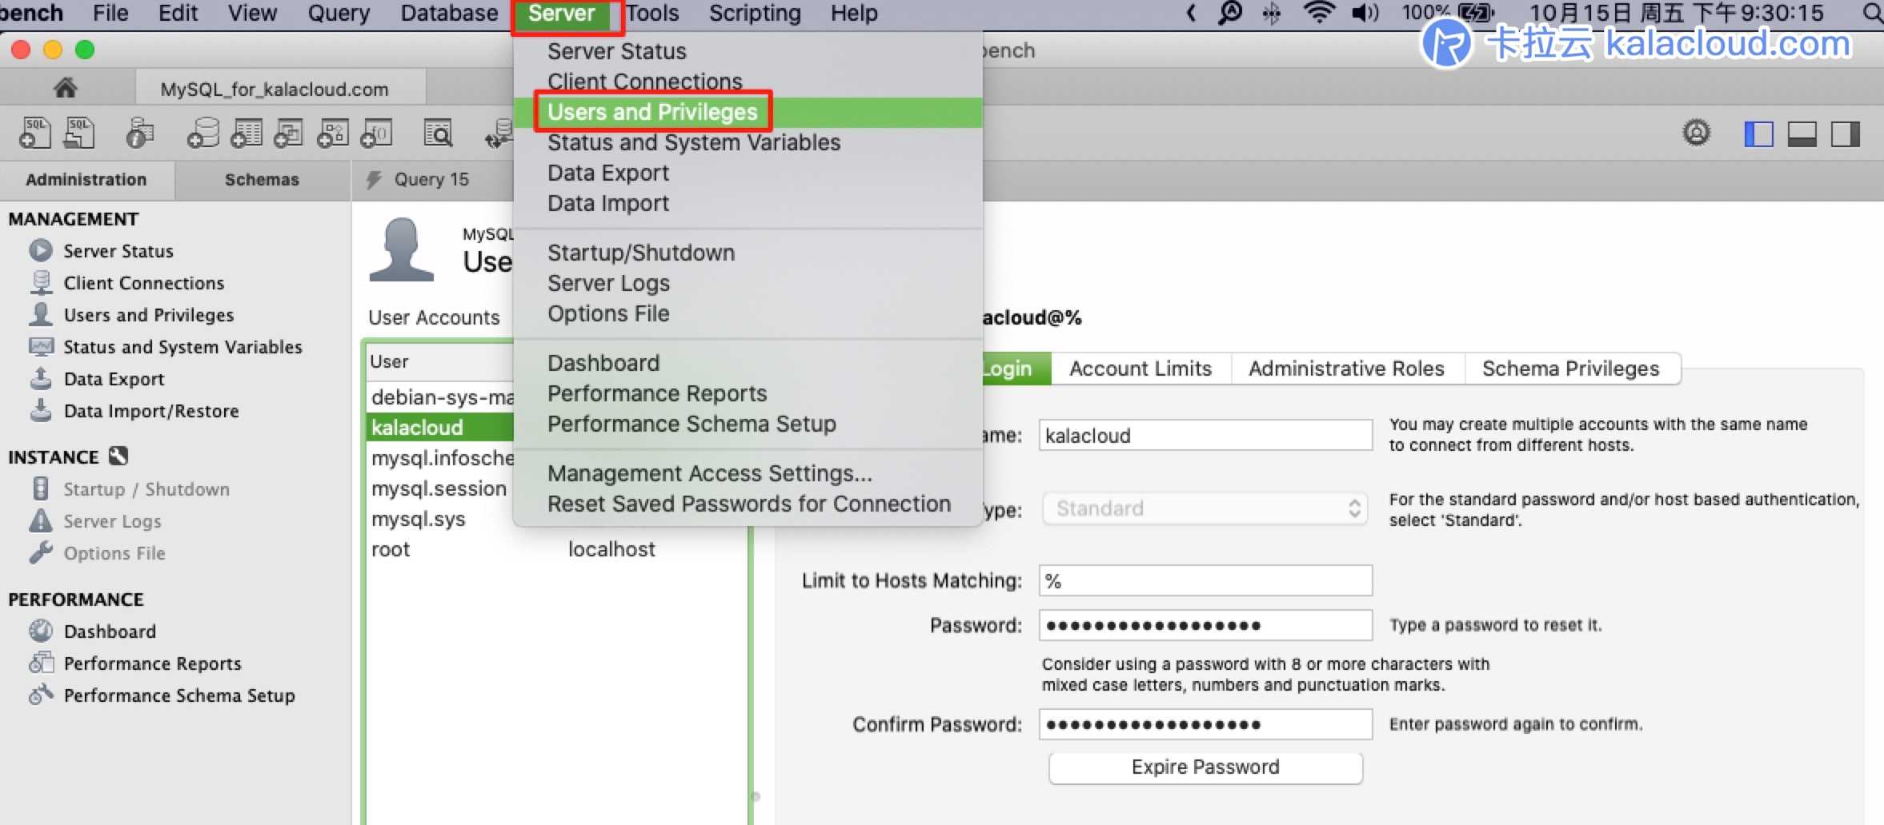Screen dimensions: 1884x825
Task: Toggle the left sidebar panel
Action: point(1758,134)
